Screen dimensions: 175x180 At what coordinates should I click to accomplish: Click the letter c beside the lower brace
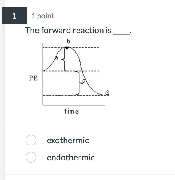coord(84,81)
